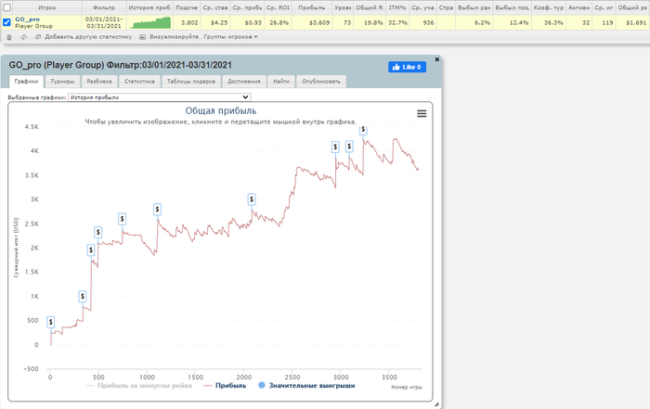Click the Визуализируйте button
The height and width of the screenshot is (409, 650).
(x=175, y=37)
